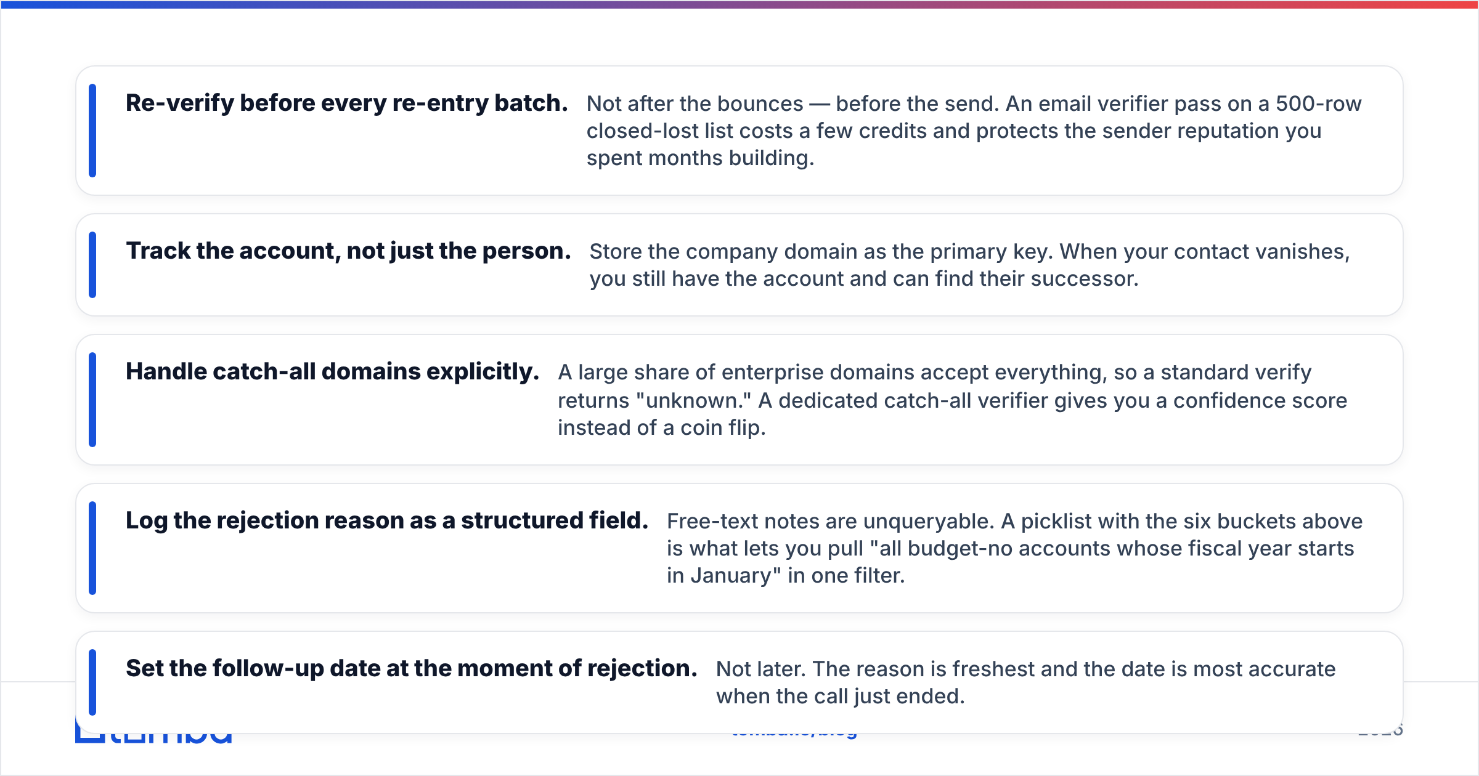Click blue accent bar beside Log the rejection
The height and width of the screenshot is (776, 1479).
pos(92,548)
